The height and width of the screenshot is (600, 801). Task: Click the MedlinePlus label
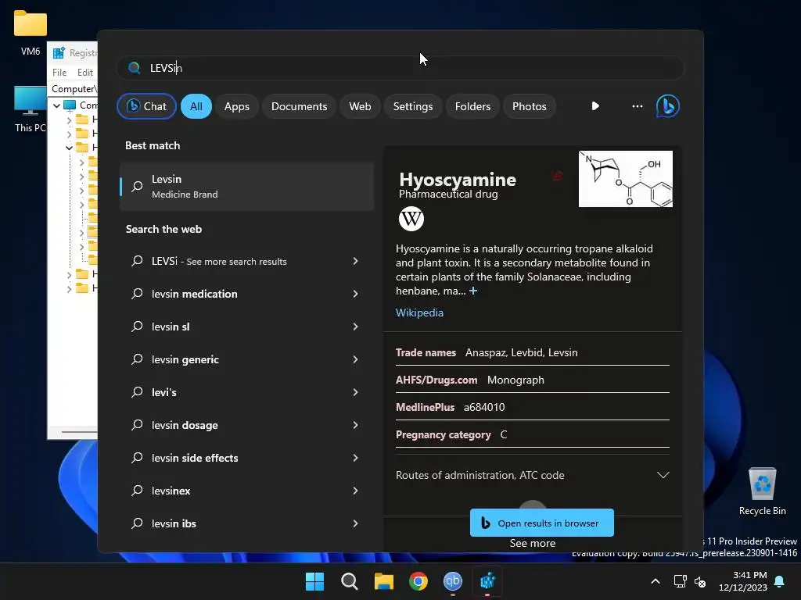[x=425, y=407]
